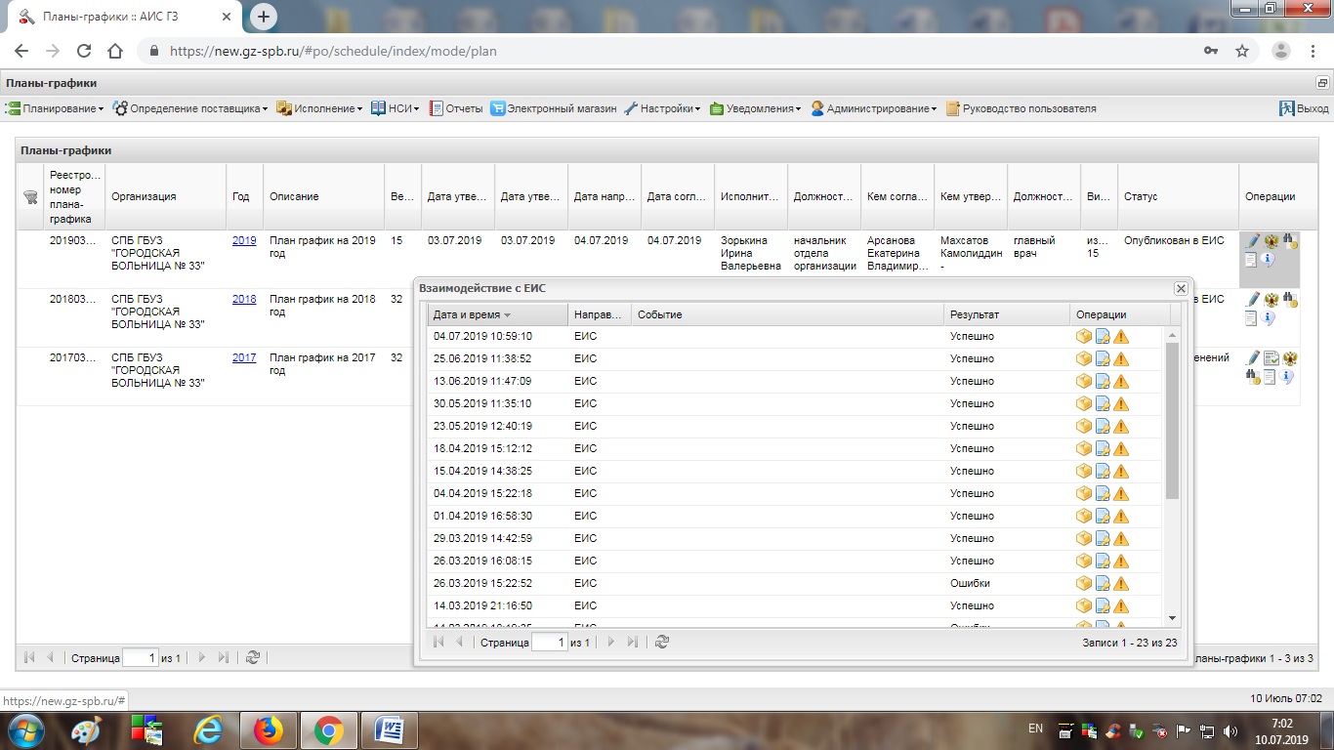This screenshot has height=750, width=1334.
Task: Click the Выход logout button
Action: click(1304, 108)
